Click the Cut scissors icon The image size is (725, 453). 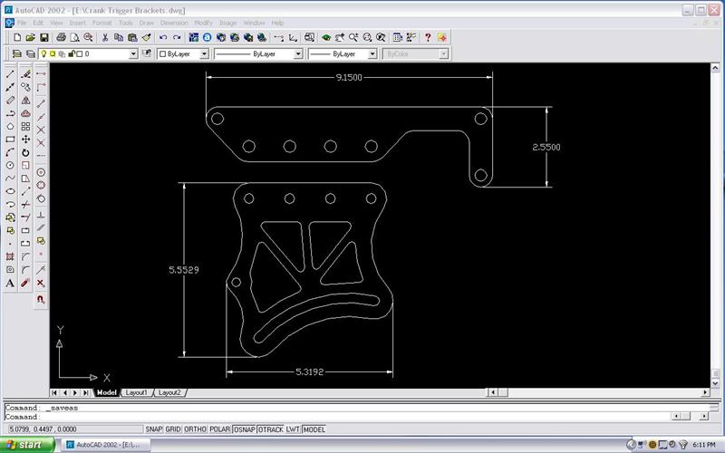point(106,38)
